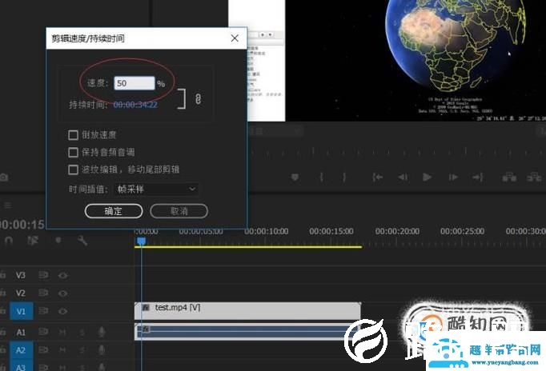Enable the 波纹编辑,移动尾部剪辑 checkbox
Image resolution: width=546 pixels, height=371 pixels.
coord(73,170)
